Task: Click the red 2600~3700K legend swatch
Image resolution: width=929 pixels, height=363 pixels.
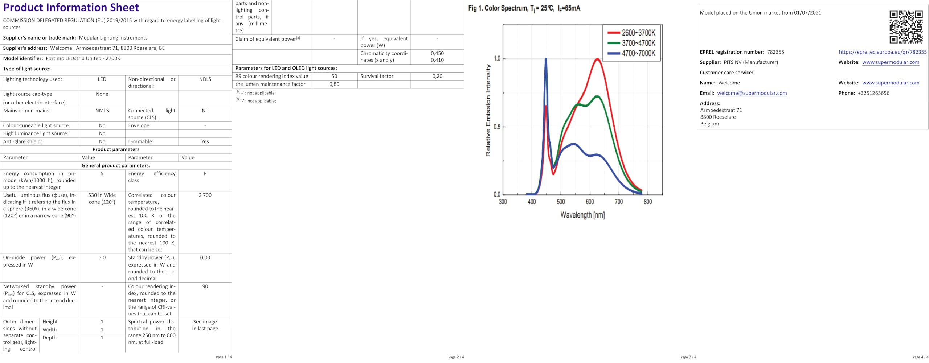Action: [x=614, y=33]
